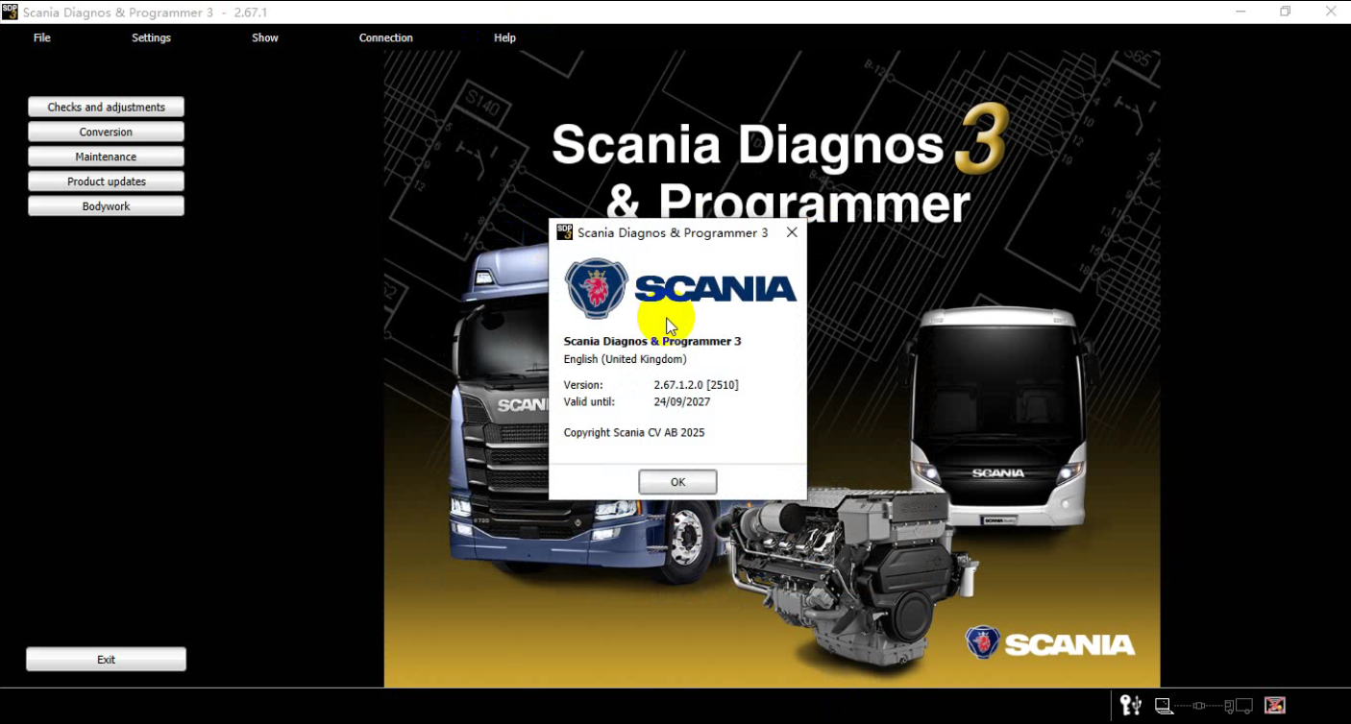Open the Settings menu
The width and height of the screenshot is (1351, 724).
coord(151,37)
